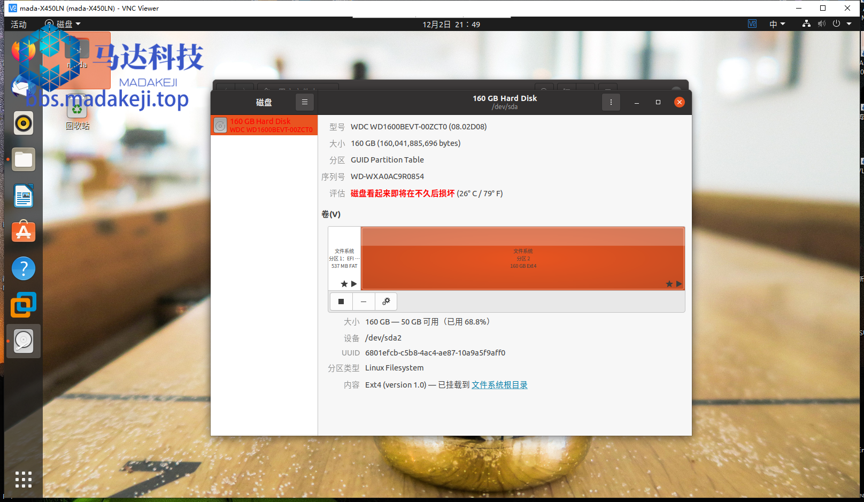Image resolution: width=864 pixels, height=502 pixels.
Task: Open the Disks hamburger application menu
Action: coord(305,102)
